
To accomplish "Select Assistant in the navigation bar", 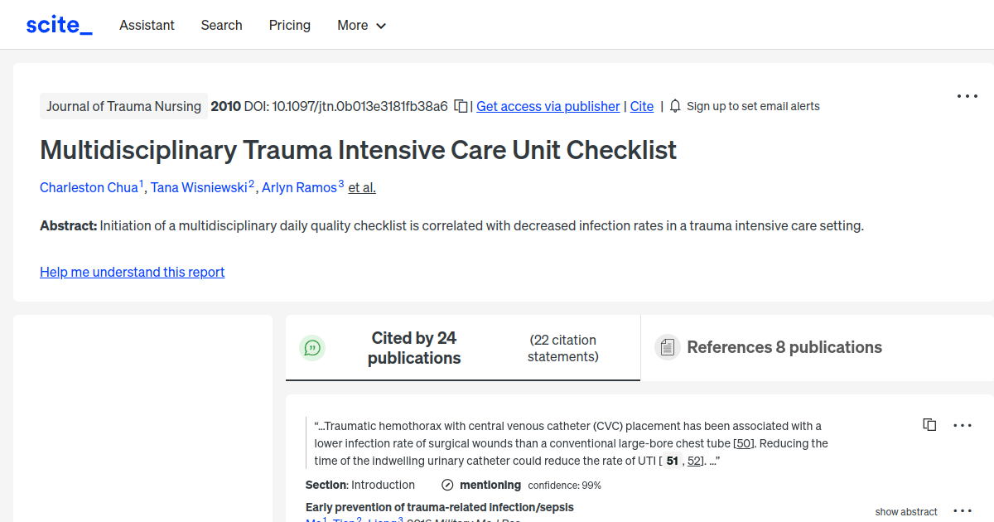I will tap(147, 25).
